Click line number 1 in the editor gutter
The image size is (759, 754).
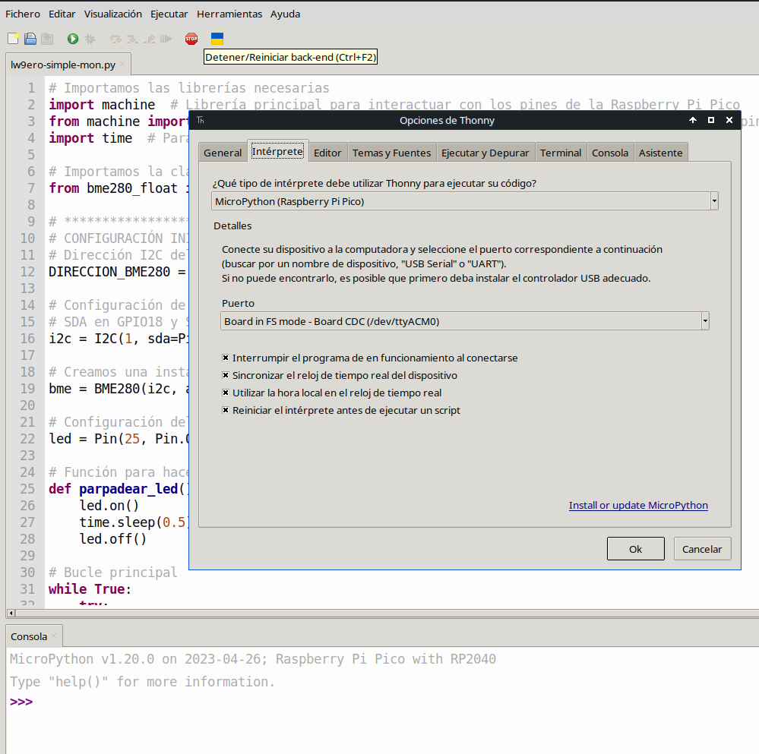click(31, 88)
